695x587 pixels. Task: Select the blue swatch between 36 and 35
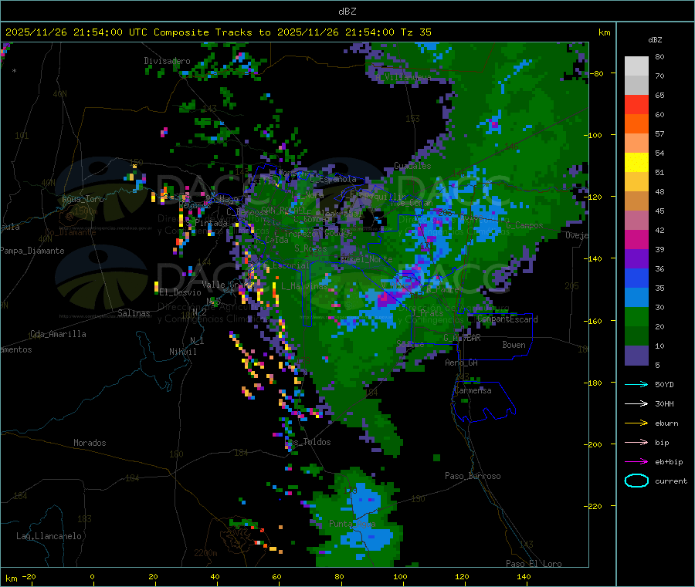click(x=636, y=278)
